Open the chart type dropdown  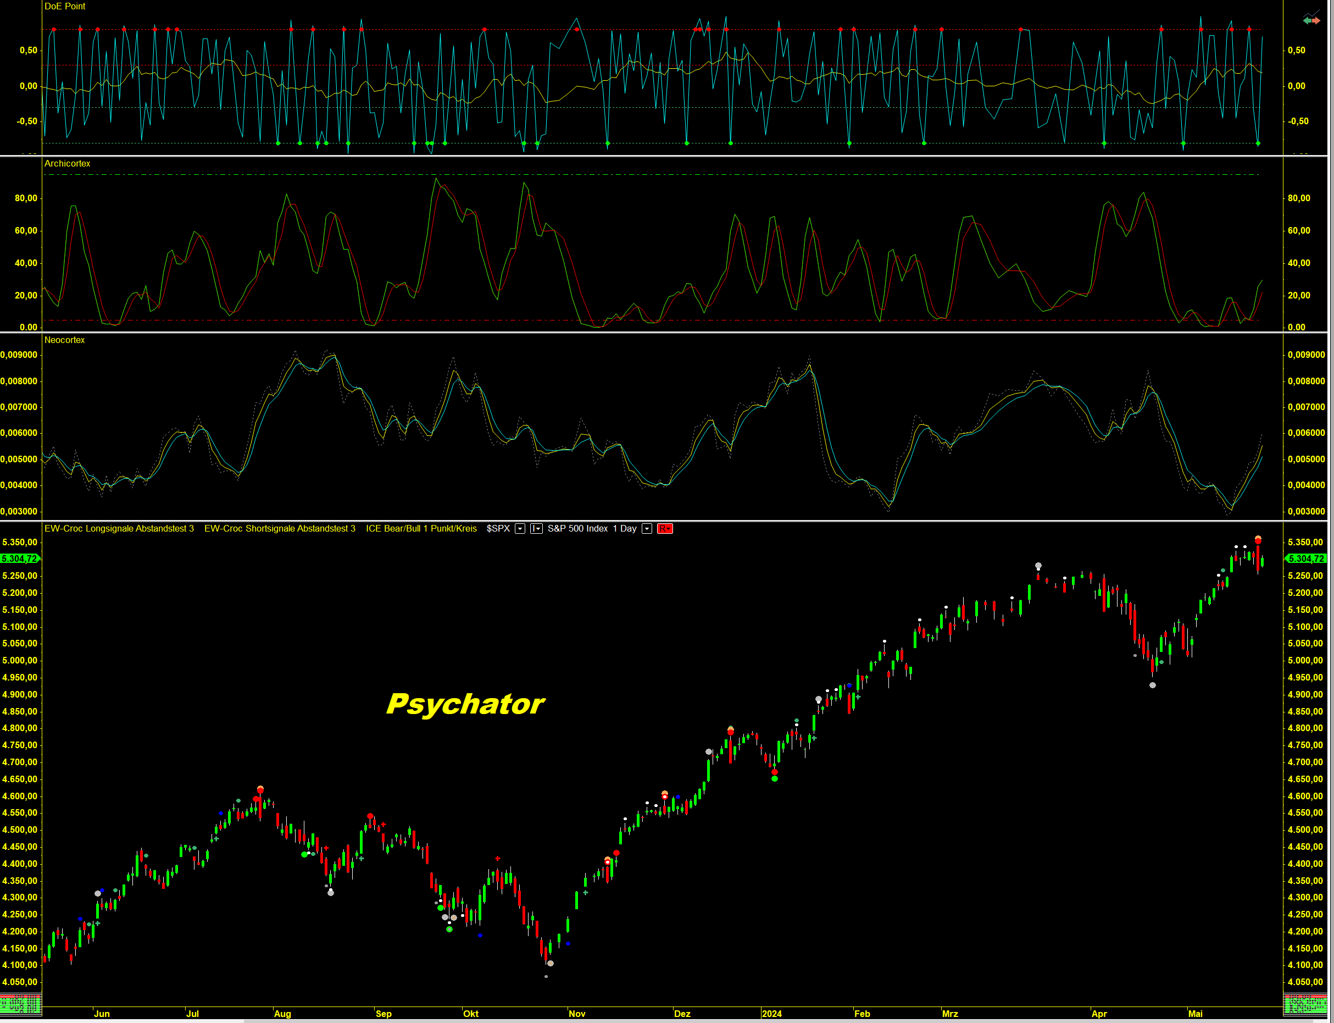536,529
